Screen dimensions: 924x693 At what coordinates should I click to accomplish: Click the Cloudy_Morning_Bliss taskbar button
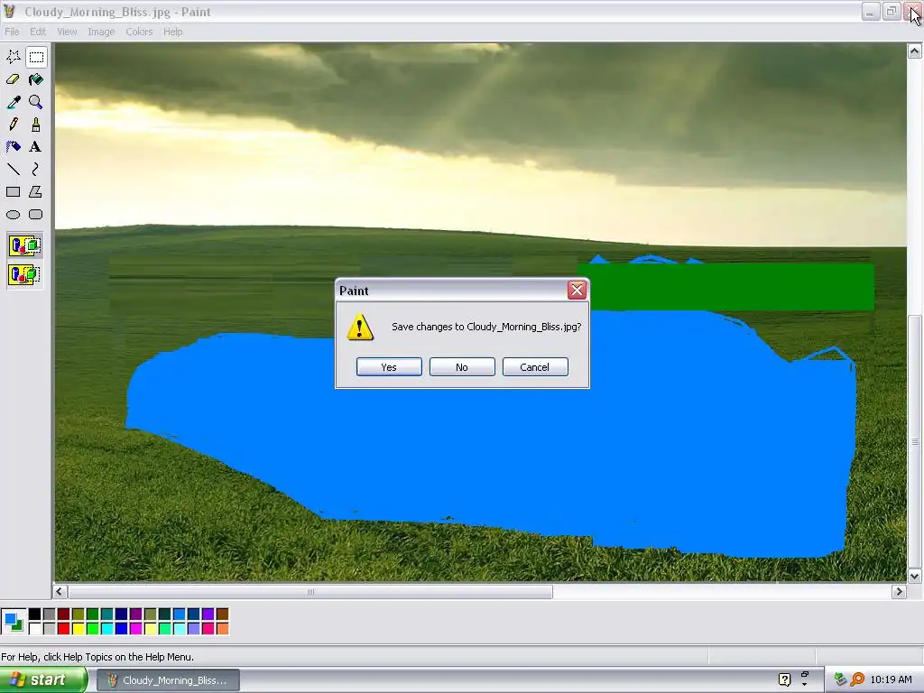(x=168, y=680)
